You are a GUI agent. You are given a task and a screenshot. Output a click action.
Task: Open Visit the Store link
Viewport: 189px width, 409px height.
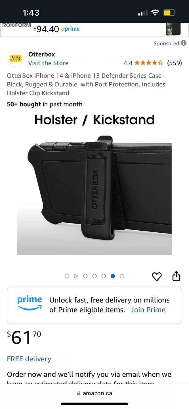(48, 63)
